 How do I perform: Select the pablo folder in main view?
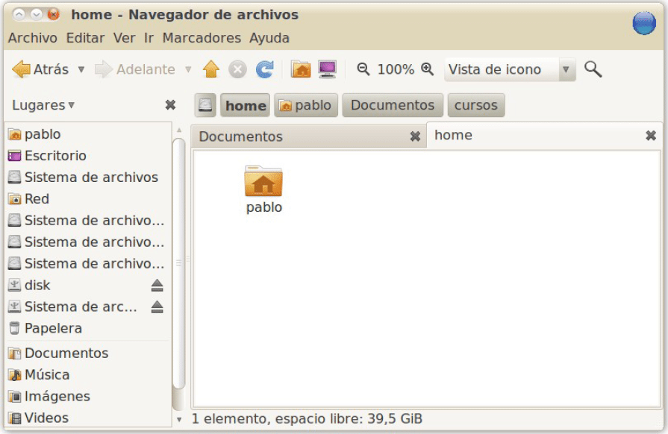coord(263,189)
